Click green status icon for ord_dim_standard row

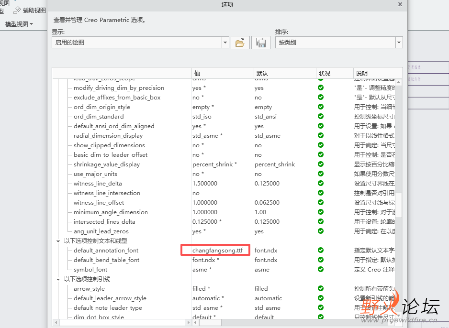click(x=321, y=117)
